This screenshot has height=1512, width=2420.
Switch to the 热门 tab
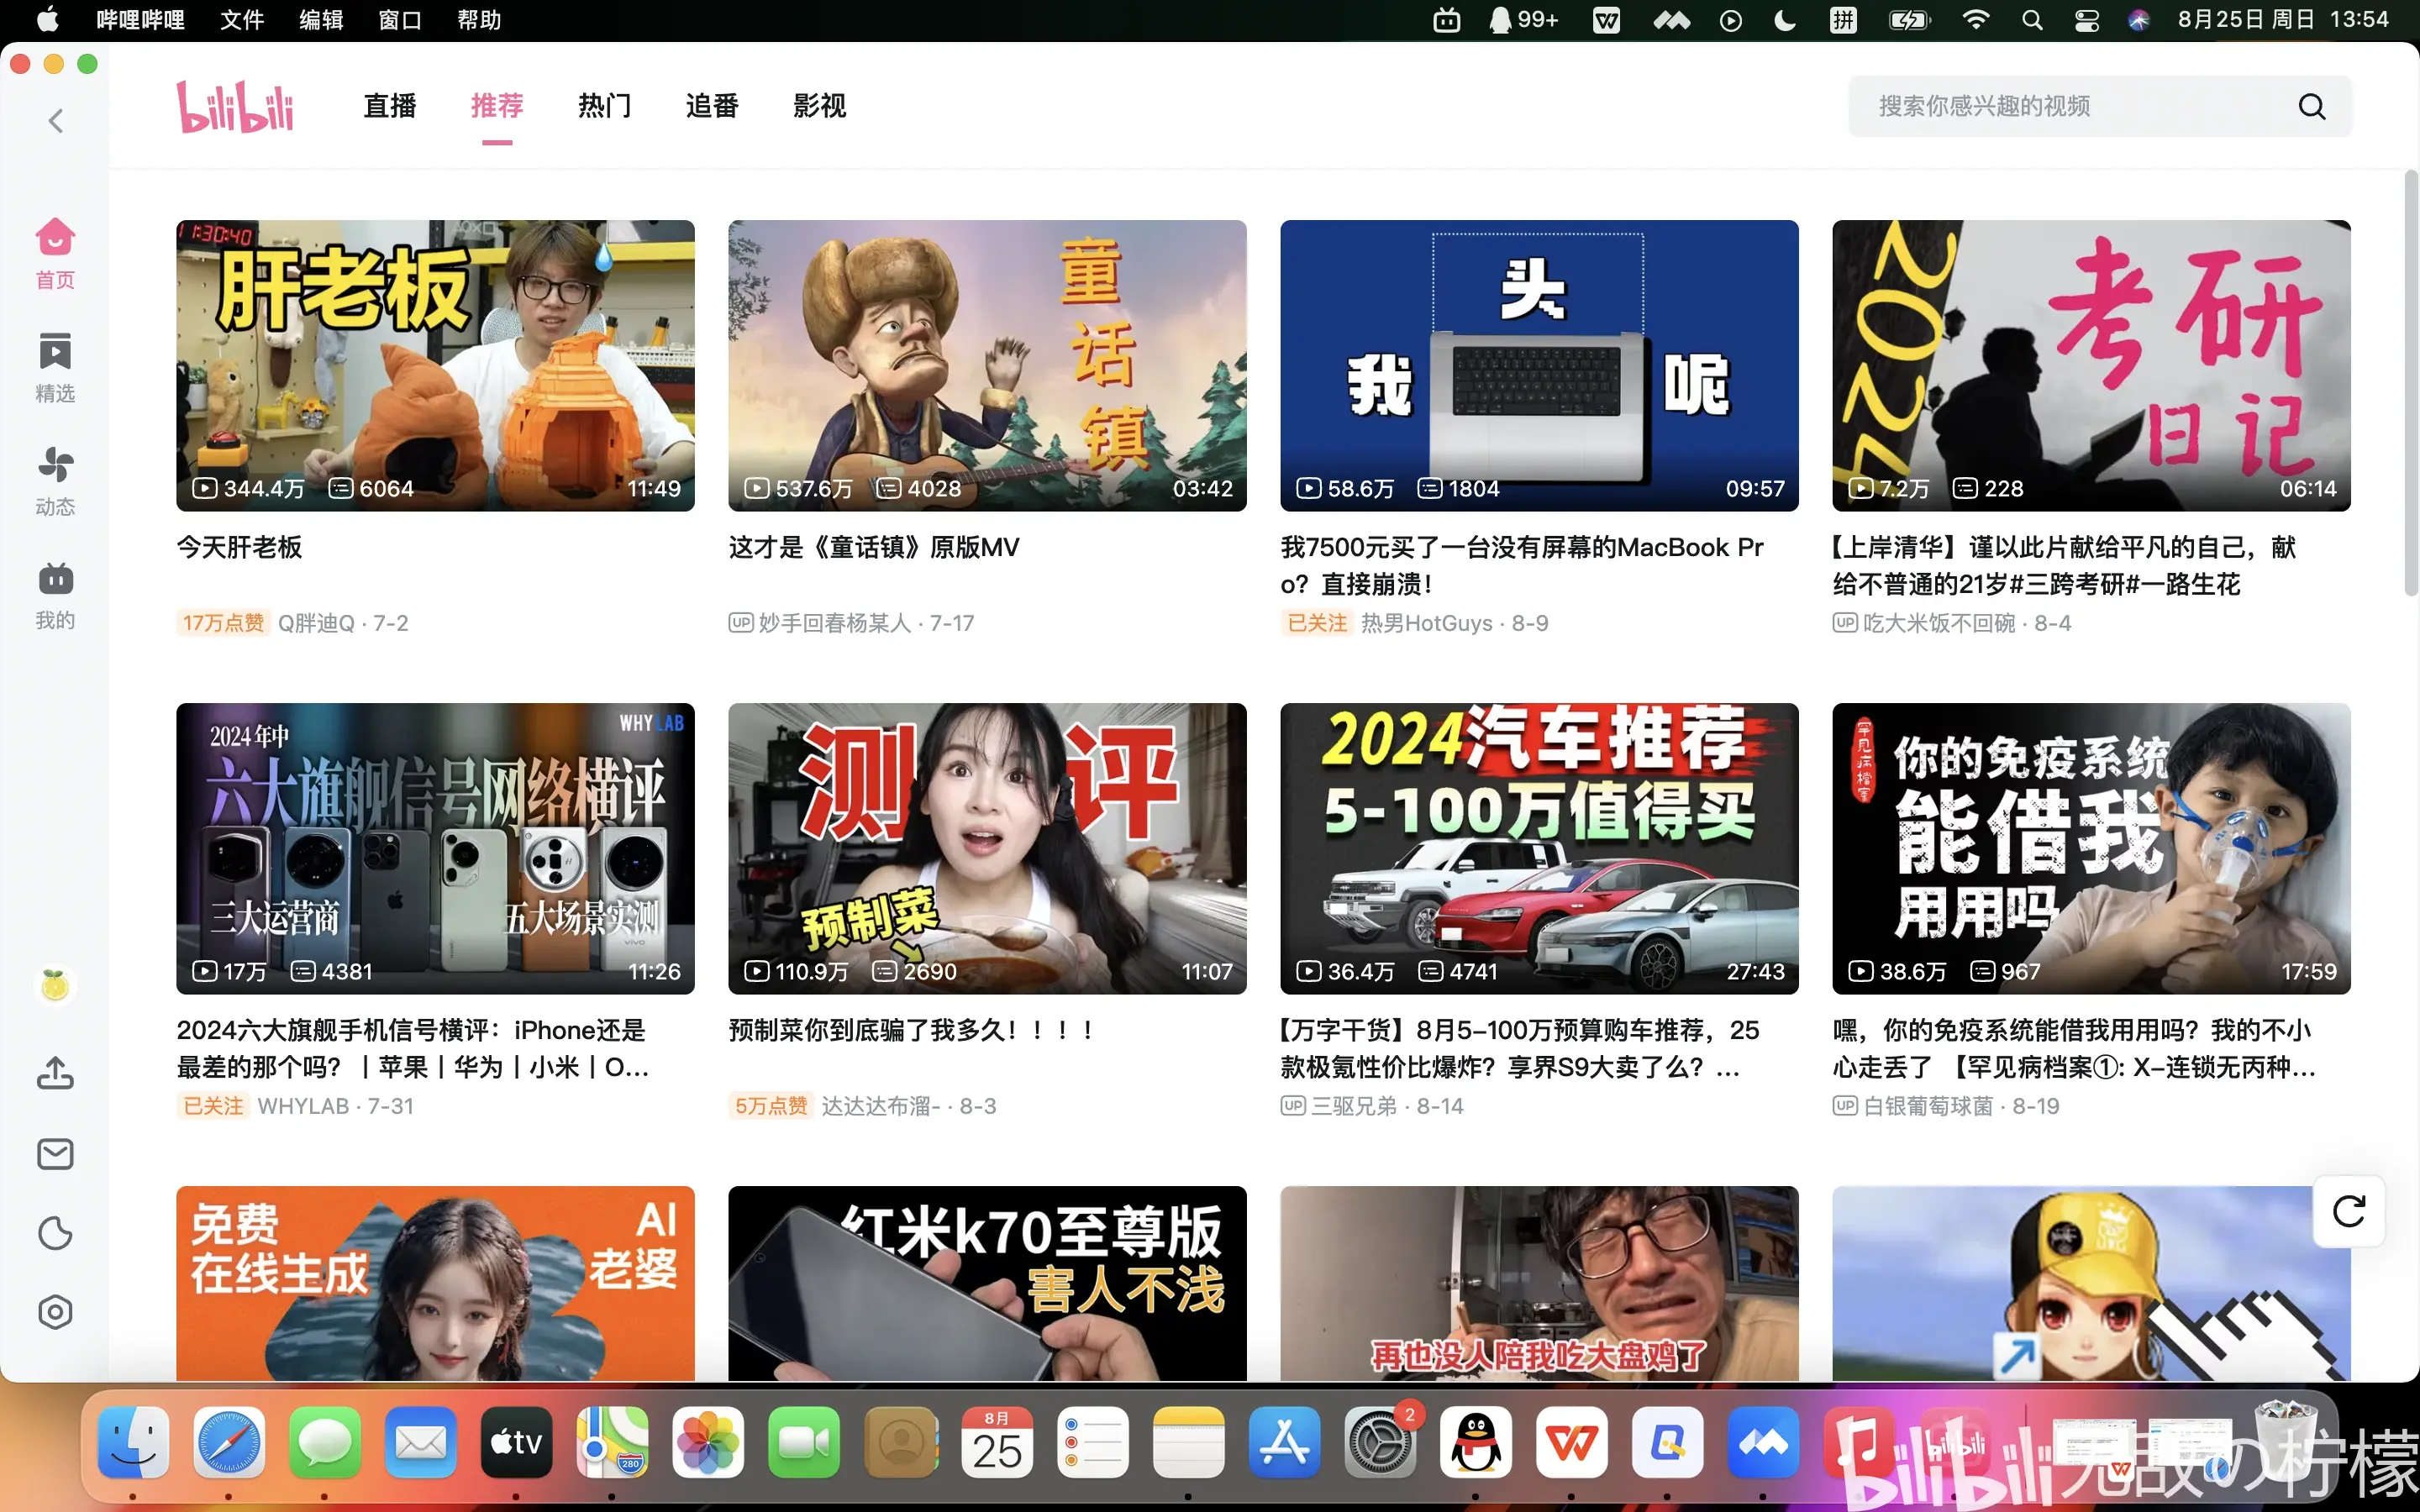click(x=604, y=106)
